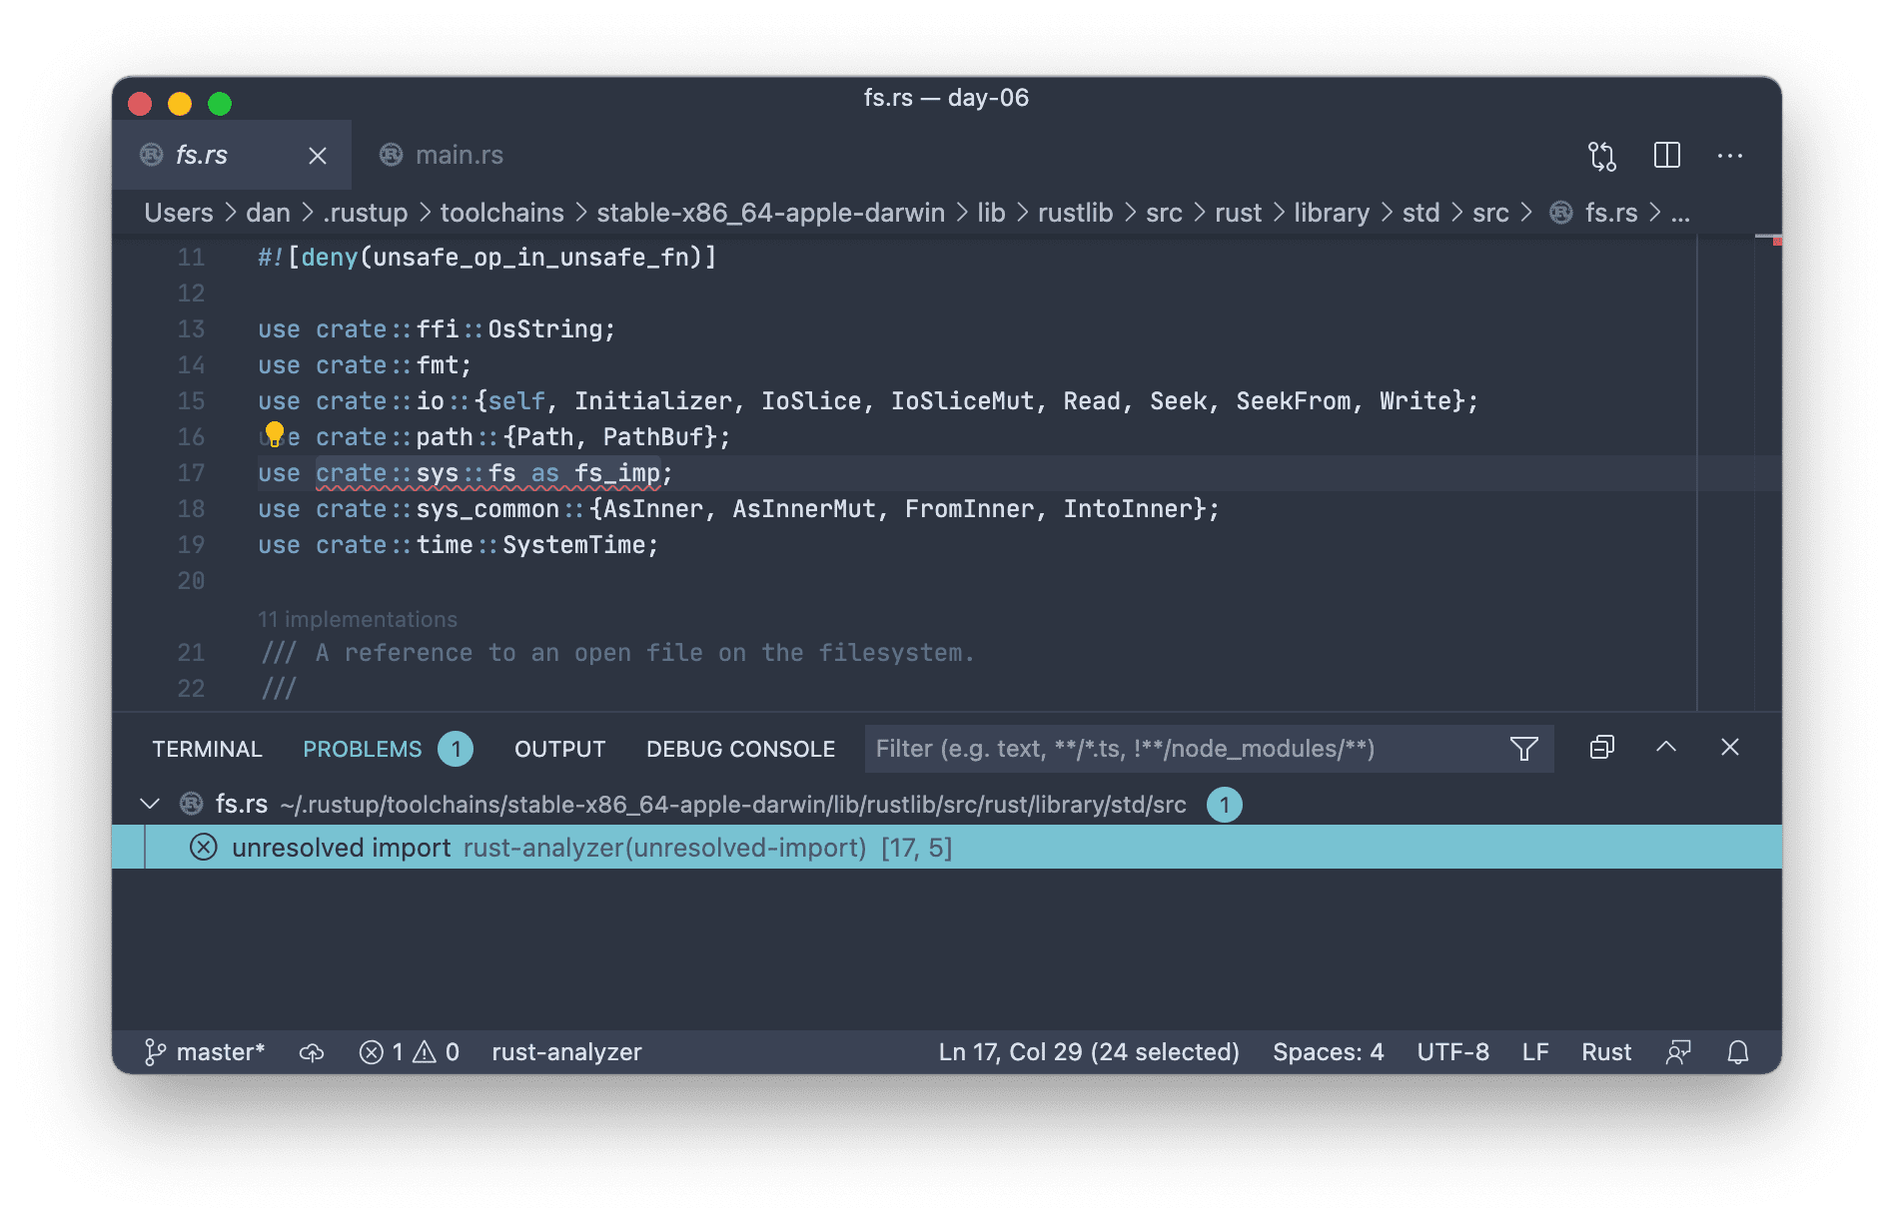1894x1222 pixels.
Task: Open the problems filter options funnel
Action: pos(1523,749)
